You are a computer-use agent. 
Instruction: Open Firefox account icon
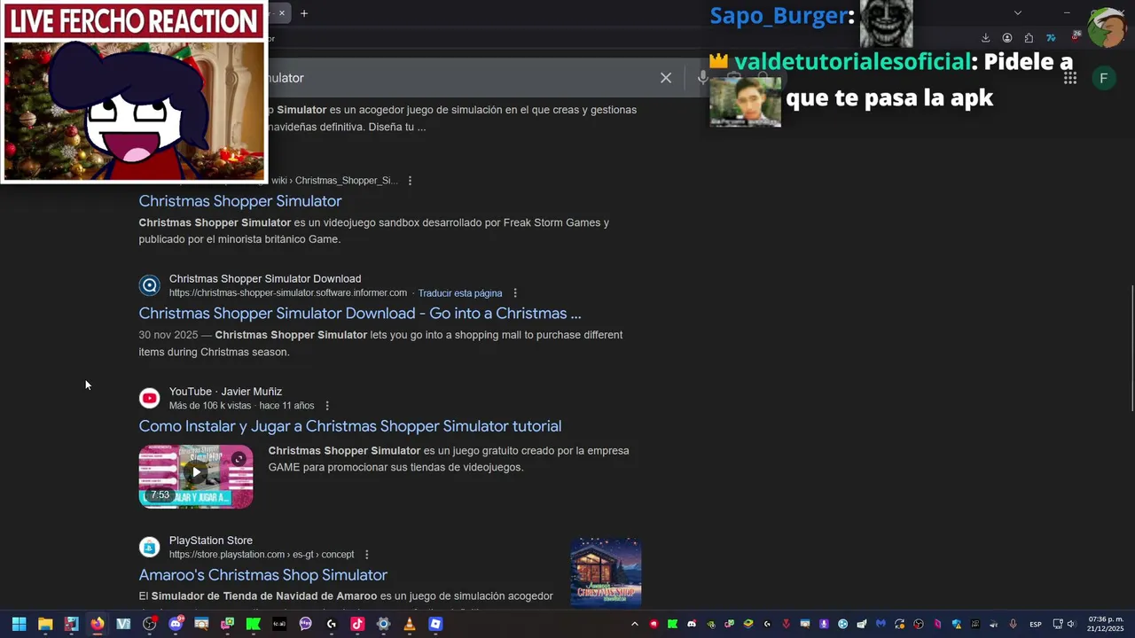point(1007,38)
